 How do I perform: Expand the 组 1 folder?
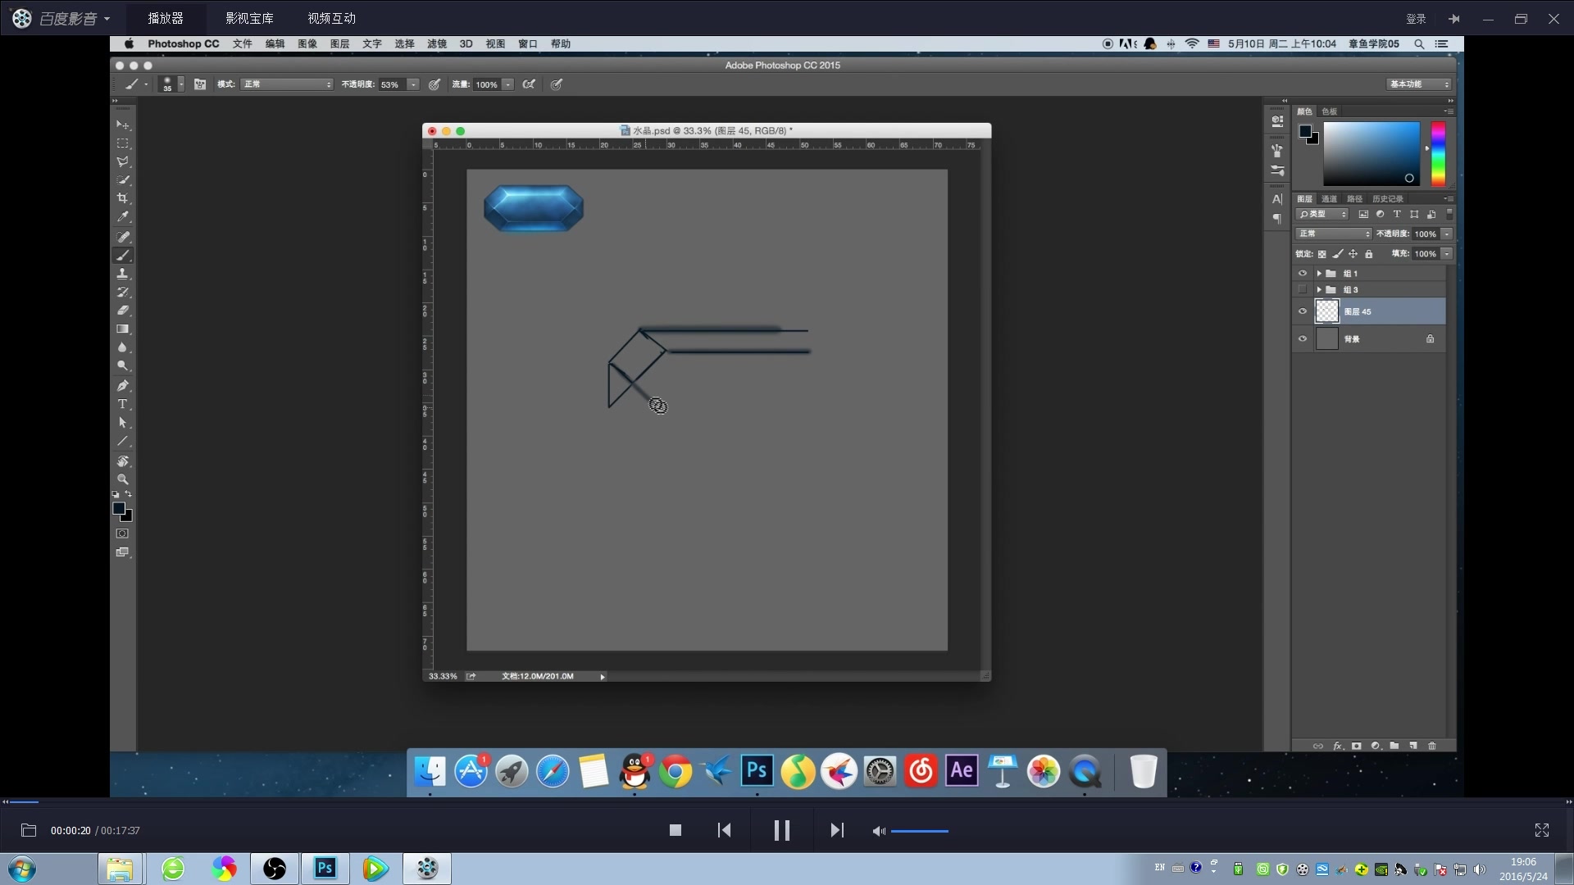1319,274
